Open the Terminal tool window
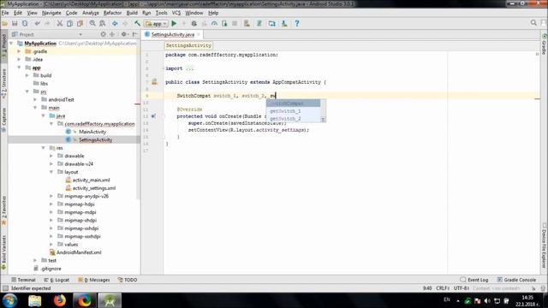548x308 pixels. pyautogui.click(x=23, y=280)
